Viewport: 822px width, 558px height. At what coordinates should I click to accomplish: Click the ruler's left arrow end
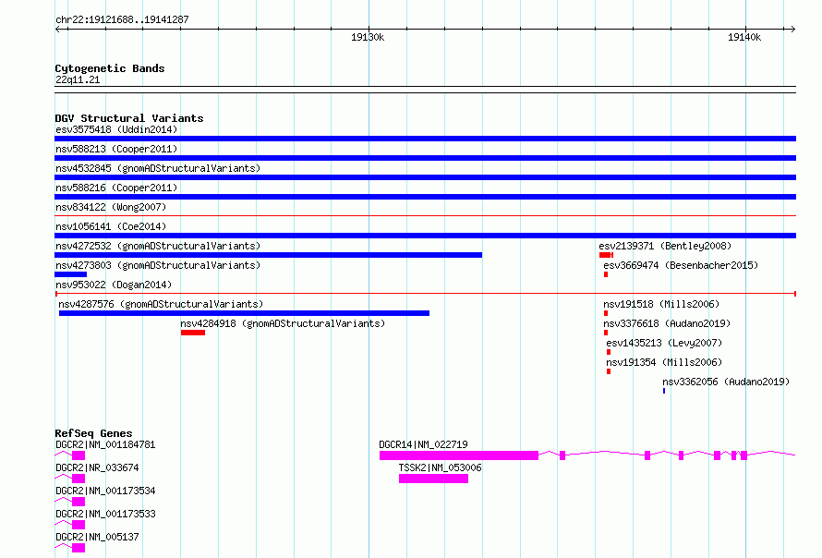[x=57, y=30]
